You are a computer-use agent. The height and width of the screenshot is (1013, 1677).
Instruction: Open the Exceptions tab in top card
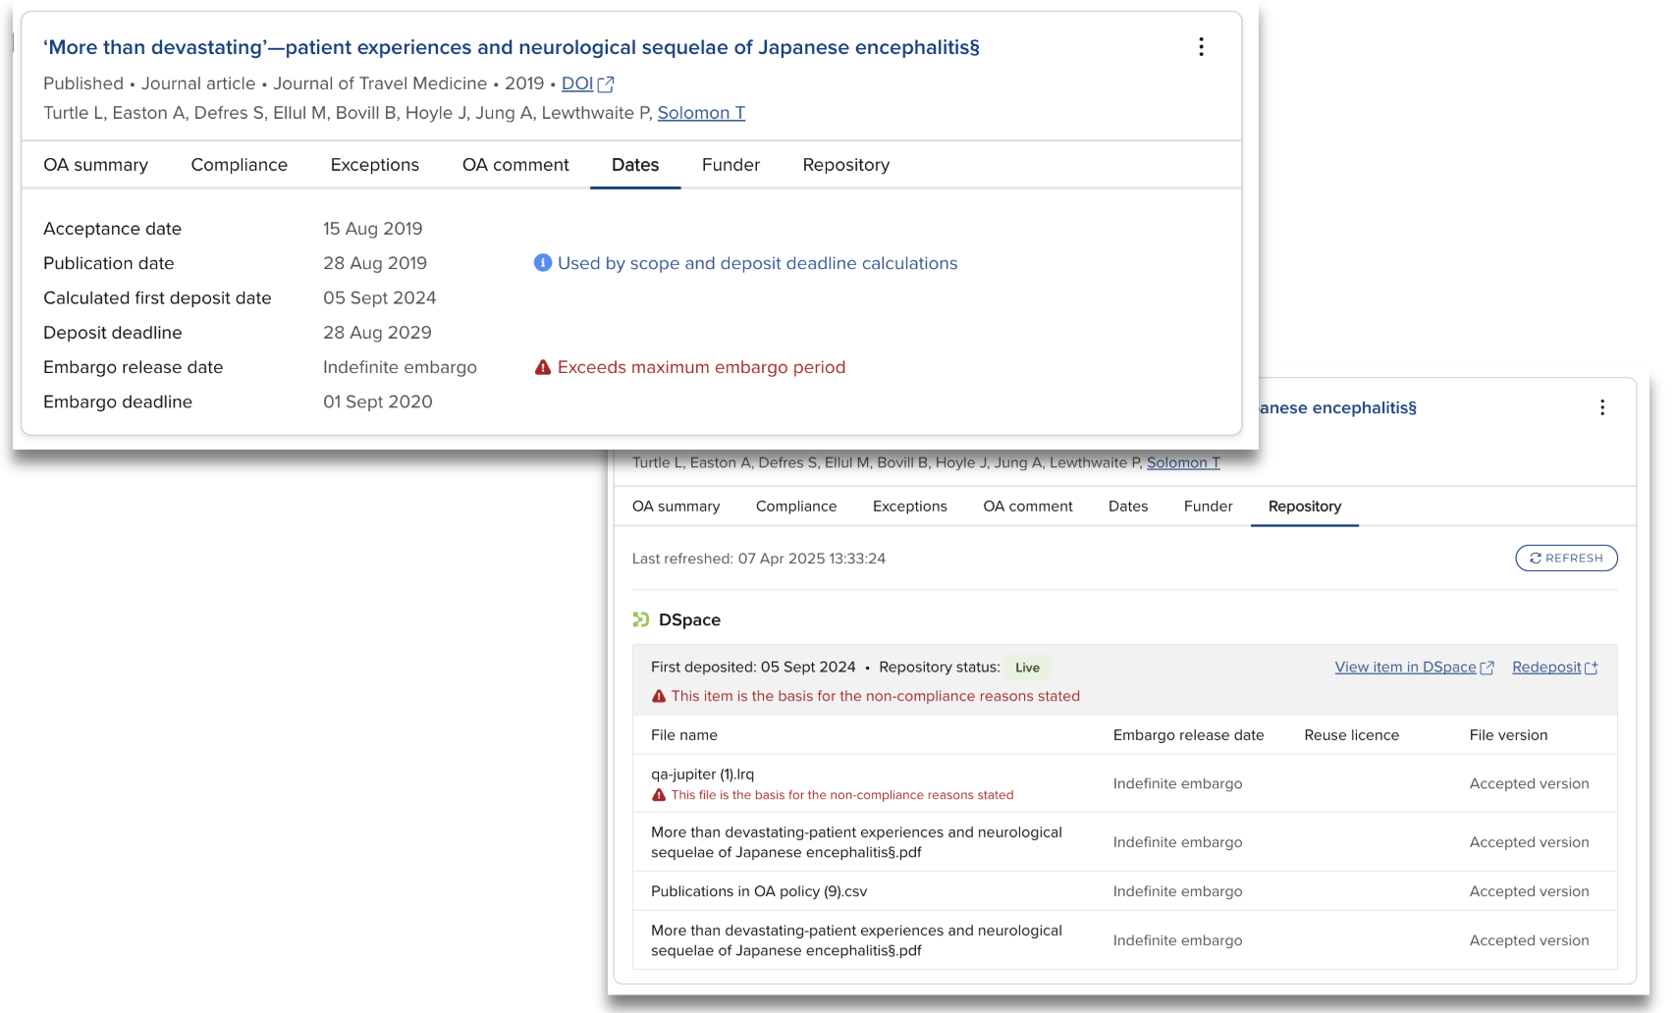click(374, 165)
